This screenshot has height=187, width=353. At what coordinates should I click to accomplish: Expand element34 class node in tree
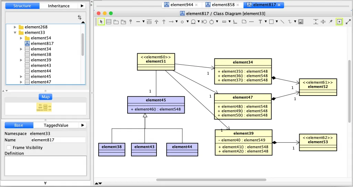tap(21, 49)
